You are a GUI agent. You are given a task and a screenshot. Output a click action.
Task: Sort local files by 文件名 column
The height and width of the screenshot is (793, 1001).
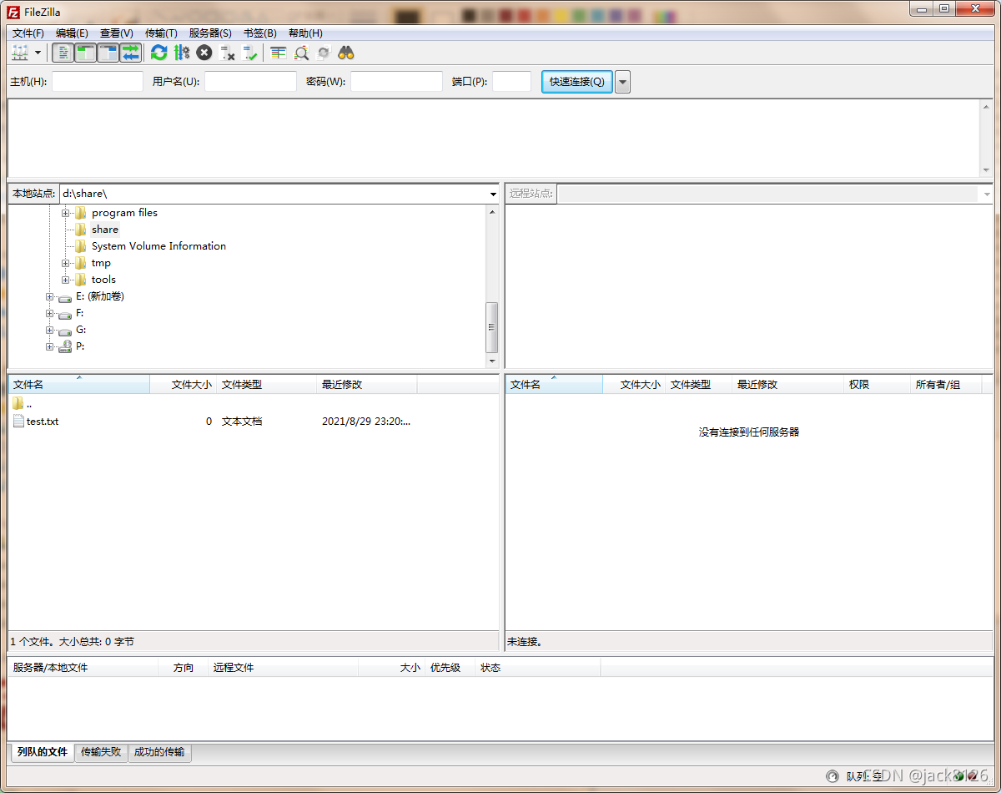coord(79,385)
